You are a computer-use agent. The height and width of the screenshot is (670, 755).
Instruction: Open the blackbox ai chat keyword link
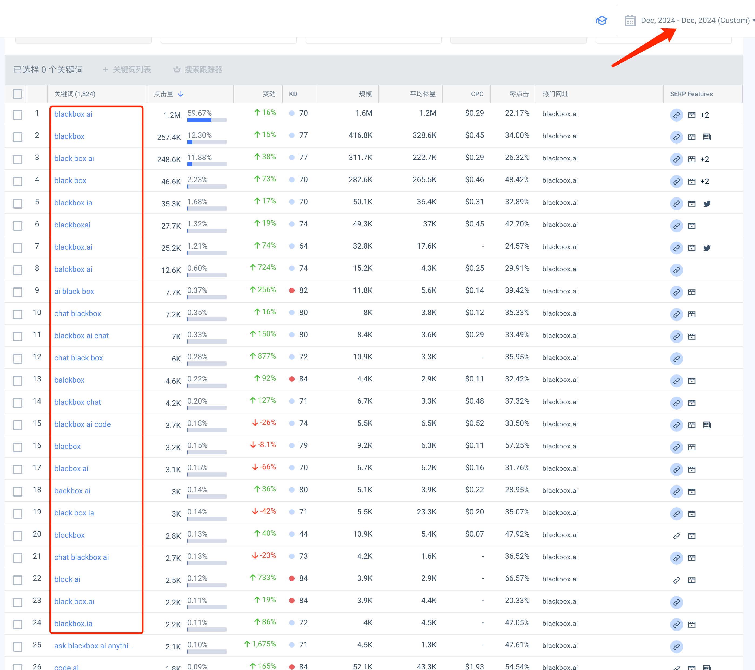81,336
